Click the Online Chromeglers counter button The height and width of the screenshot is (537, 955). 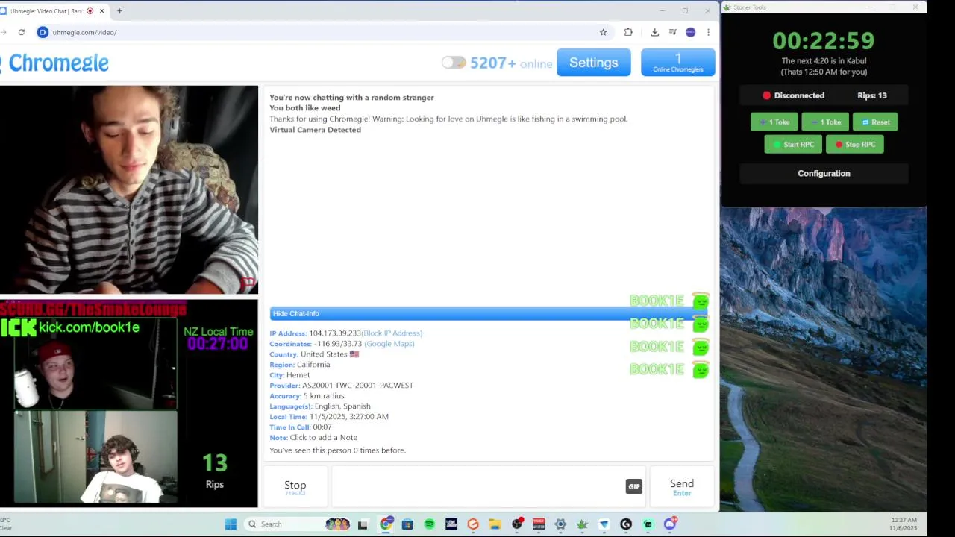pyautogui.click(x=677, y=63)
